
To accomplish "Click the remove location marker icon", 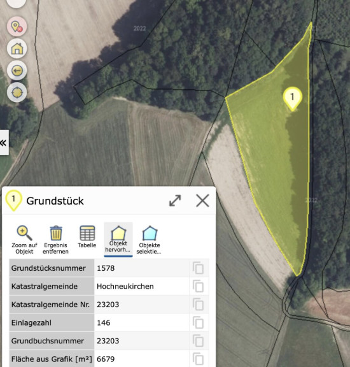I will tap(17, 27).
